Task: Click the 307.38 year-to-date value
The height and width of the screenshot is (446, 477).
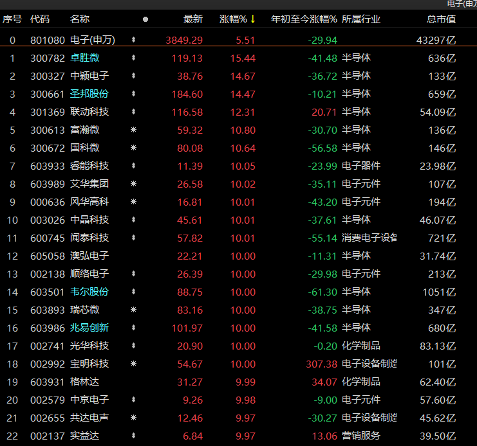Action: (322, 364)
